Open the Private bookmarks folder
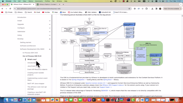This screenshot has width=183, height=103. [9, 12]
